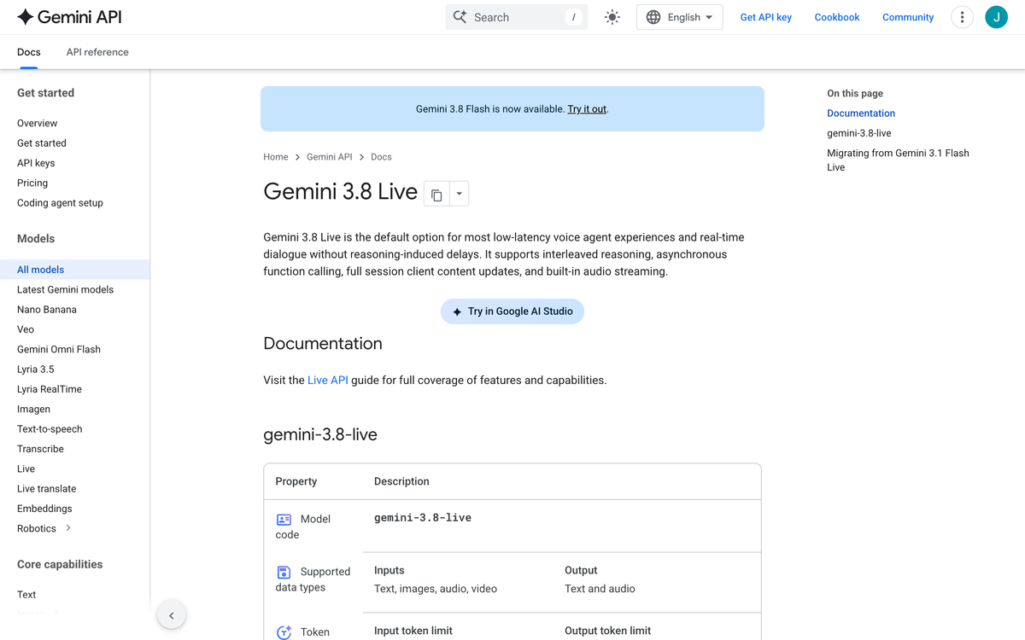Open Latest Gemini models sidebar item
The height and width of the screenshot is (640, 1025).
pos(65,289)
